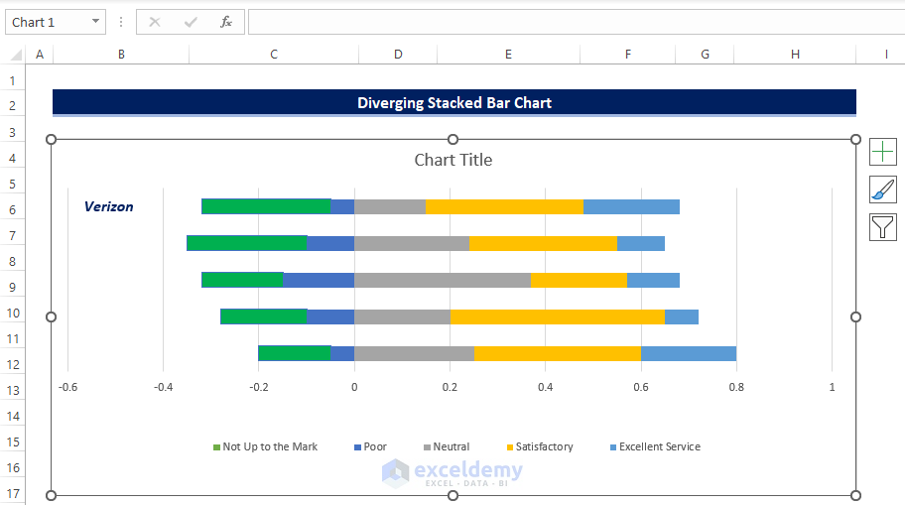Select column C header

coord(274,55)
